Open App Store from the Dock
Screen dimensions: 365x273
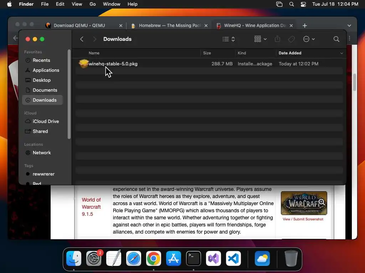click(x=174, y=258)
